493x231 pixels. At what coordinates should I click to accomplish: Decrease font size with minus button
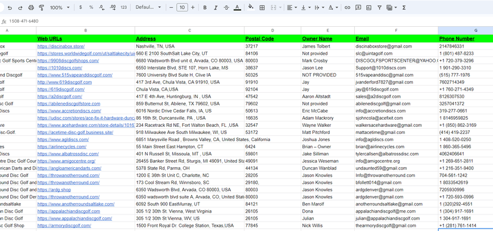pyautogui.click(x=171, y=8)
